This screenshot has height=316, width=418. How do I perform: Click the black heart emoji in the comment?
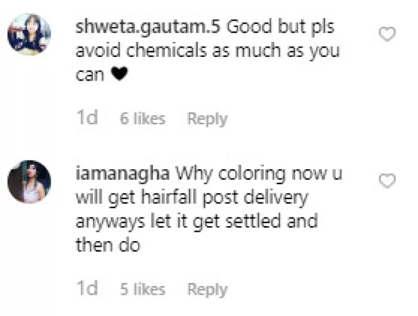click(119, 74)
